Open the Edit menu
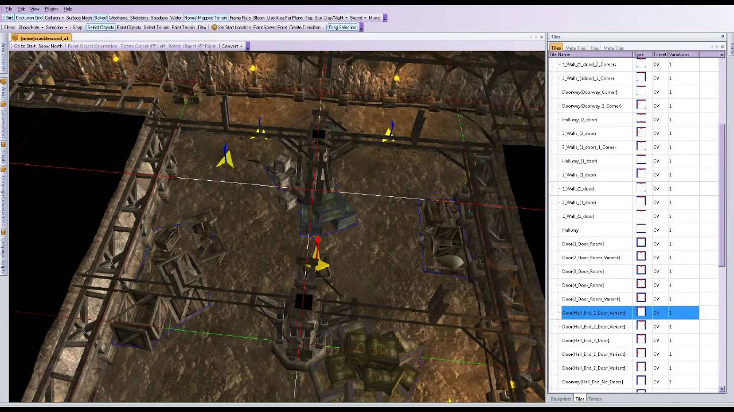Viewport: 734px width, 412px height. tap(21, 9)
